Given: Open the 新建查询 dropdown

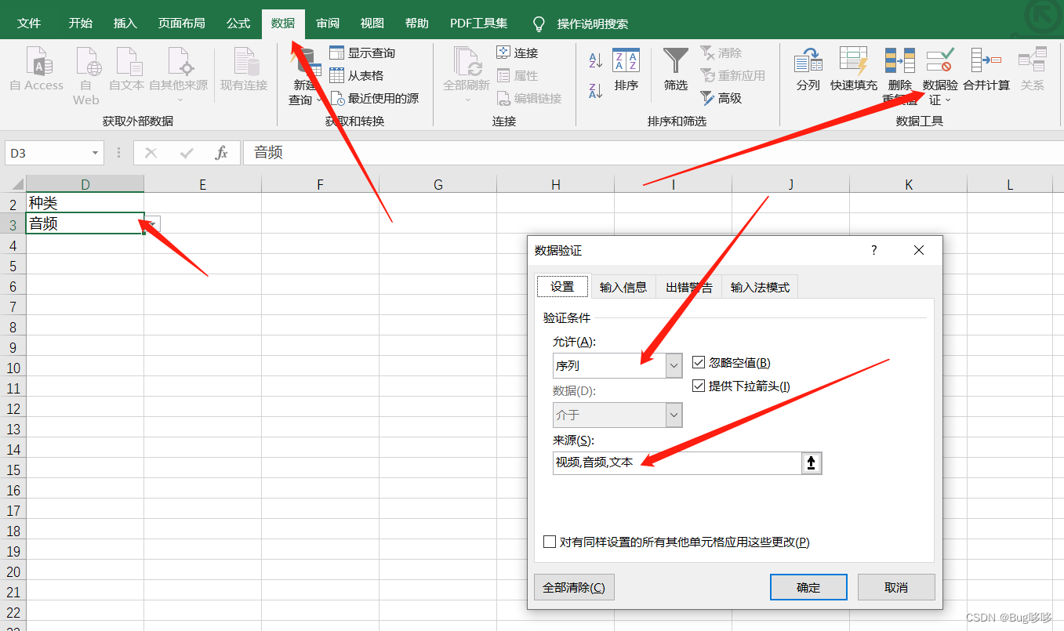Looking at the screenshot, I should click(306, 92).
